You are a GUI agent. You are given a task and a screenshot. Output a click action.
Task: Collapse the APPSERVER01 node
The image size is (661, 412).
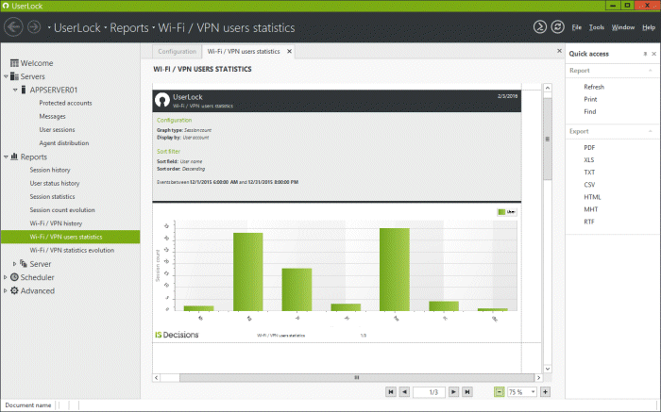coord(15,91)
